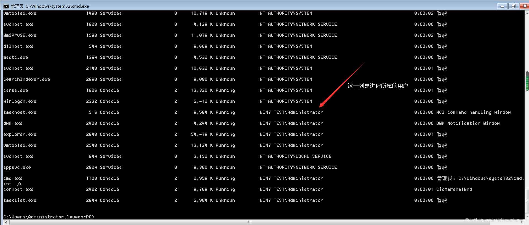Viewport: 529px width, 225px height.
Task: Click the cmd.exe icon in title bar
Action: click(6, 6)
